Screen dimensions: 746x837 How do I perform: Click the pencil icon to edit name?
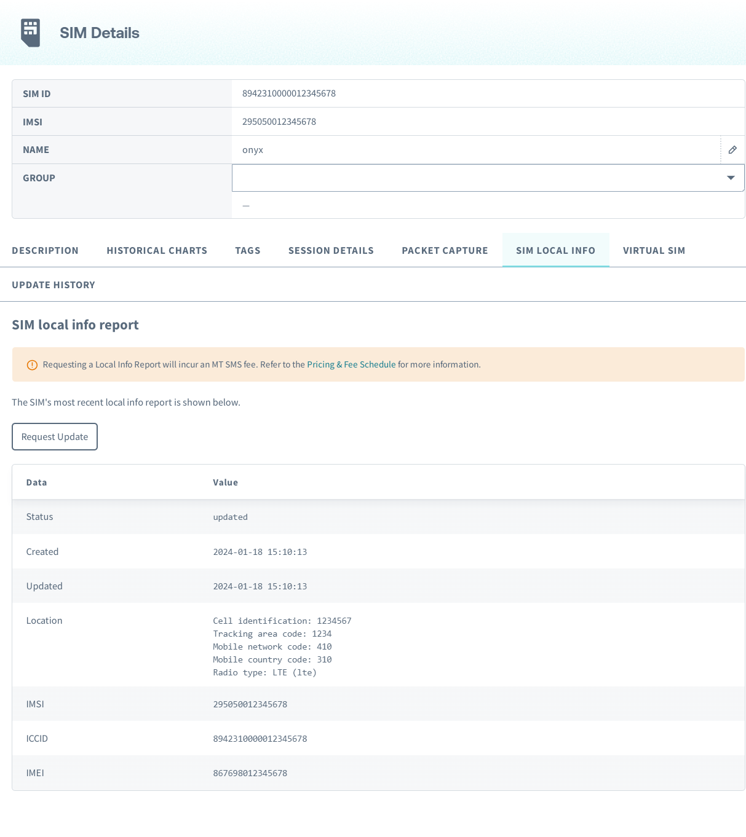732,150
